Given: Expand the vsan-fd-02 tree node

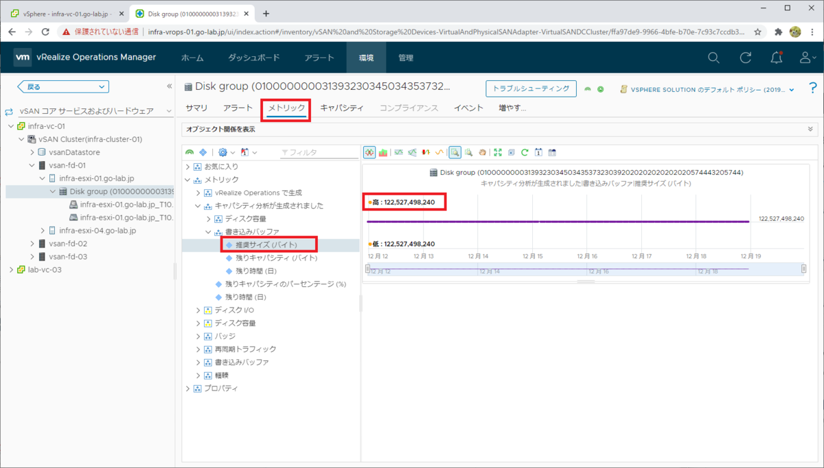Looking at the screenshot, I should 32,243.
